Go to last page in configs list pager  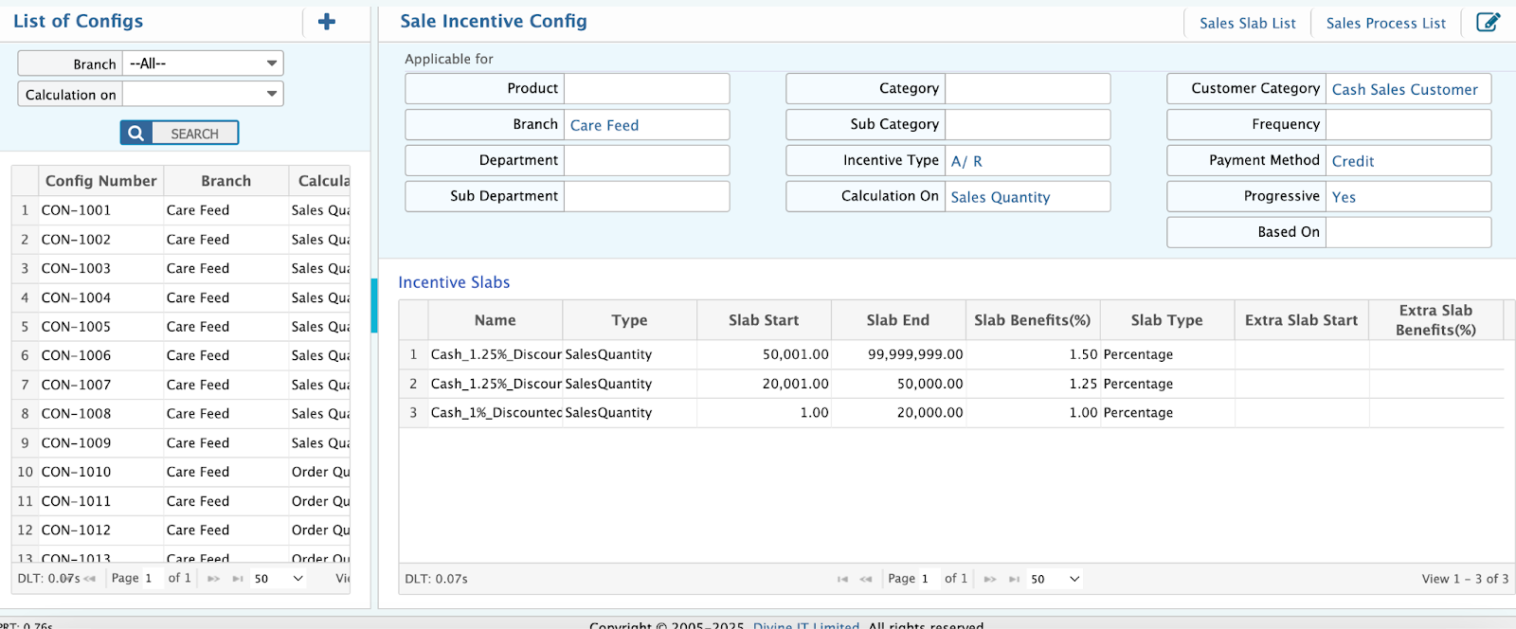coord(238,578)
